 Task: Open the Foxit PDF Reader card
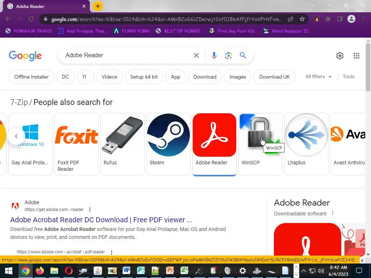coord(76,144)
